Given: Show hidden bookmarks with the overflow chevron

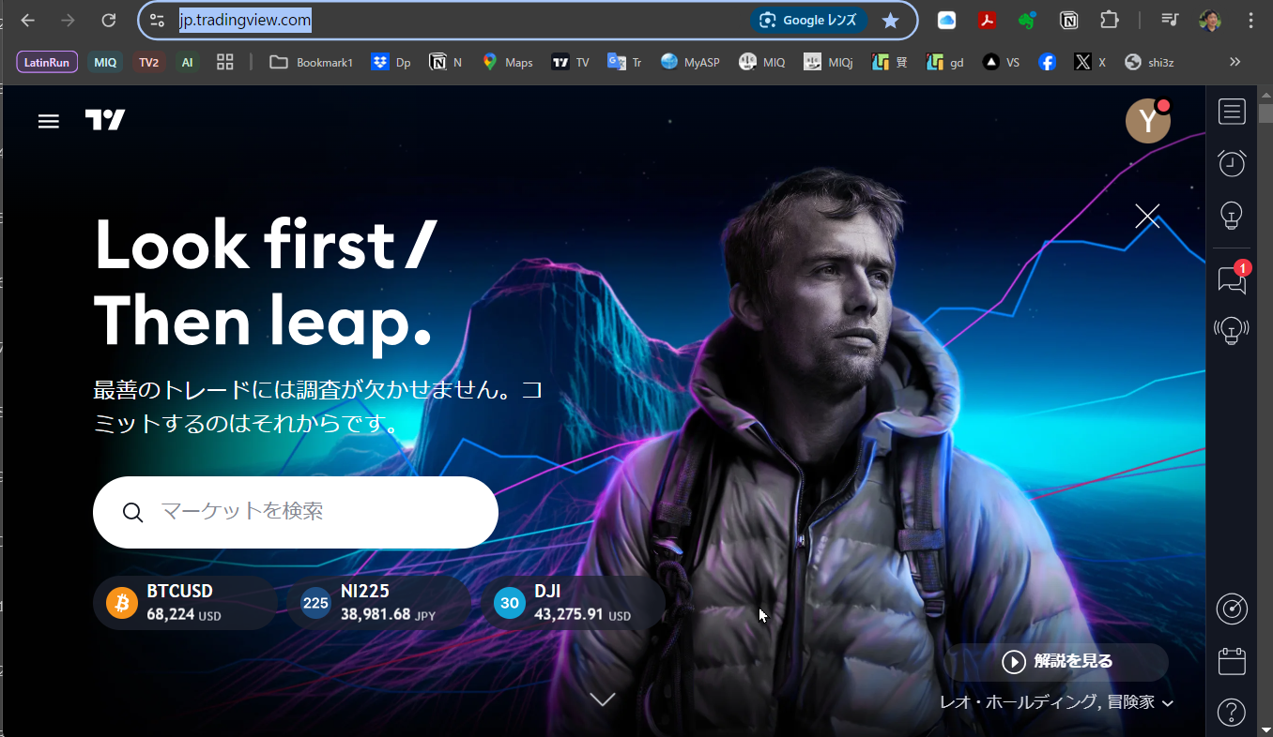Looking at the screenshot, I should (1235, 62).
